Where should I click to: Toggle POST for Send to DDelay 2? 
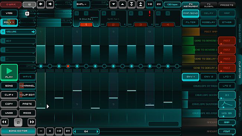227,68
